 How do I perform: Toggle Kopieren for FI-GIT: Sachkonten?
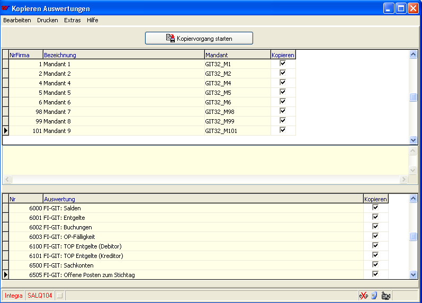[x=375, y=265]
